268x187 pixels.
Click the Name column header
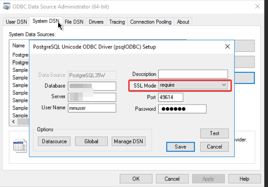18,46
